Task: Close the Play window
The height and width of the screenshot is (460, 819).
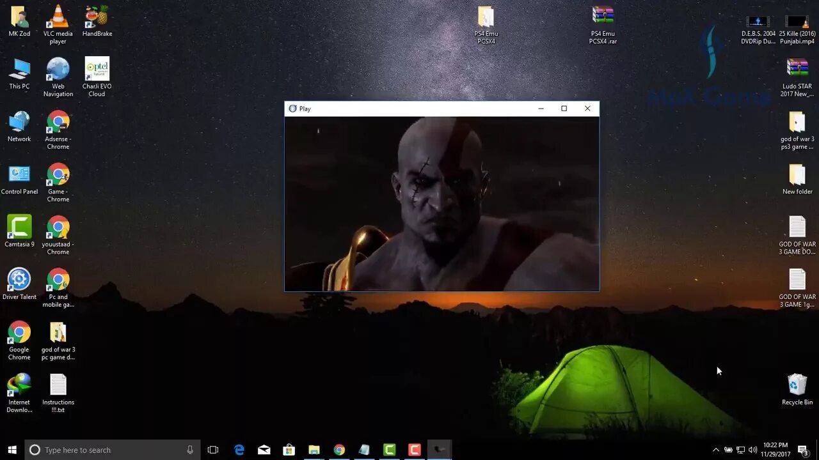Action: pyautogui.click(x=587, y=109)
